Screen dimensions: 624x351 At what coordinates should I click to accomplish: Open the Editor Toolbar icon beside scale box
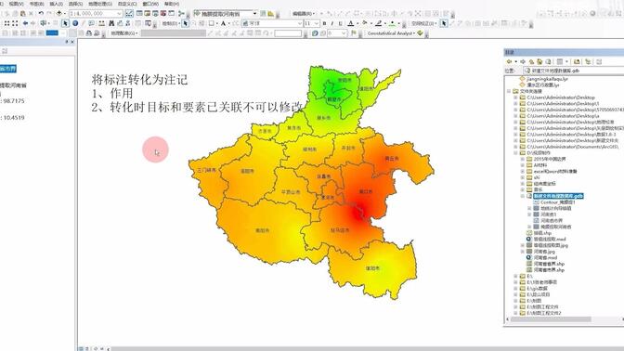pyautogui.click(x=129, y=14)
